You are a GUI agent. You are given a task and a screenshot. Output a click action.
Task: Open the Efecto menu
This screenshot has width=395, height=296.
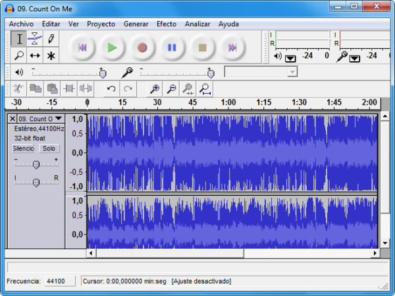167,24
